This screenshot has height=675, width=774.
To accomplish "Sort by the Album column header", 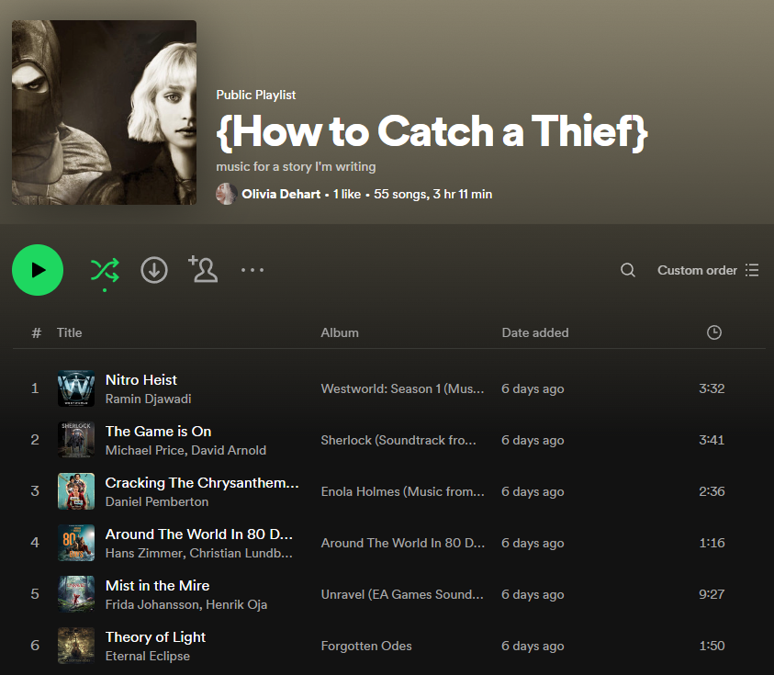I will [x=340, y=332].
